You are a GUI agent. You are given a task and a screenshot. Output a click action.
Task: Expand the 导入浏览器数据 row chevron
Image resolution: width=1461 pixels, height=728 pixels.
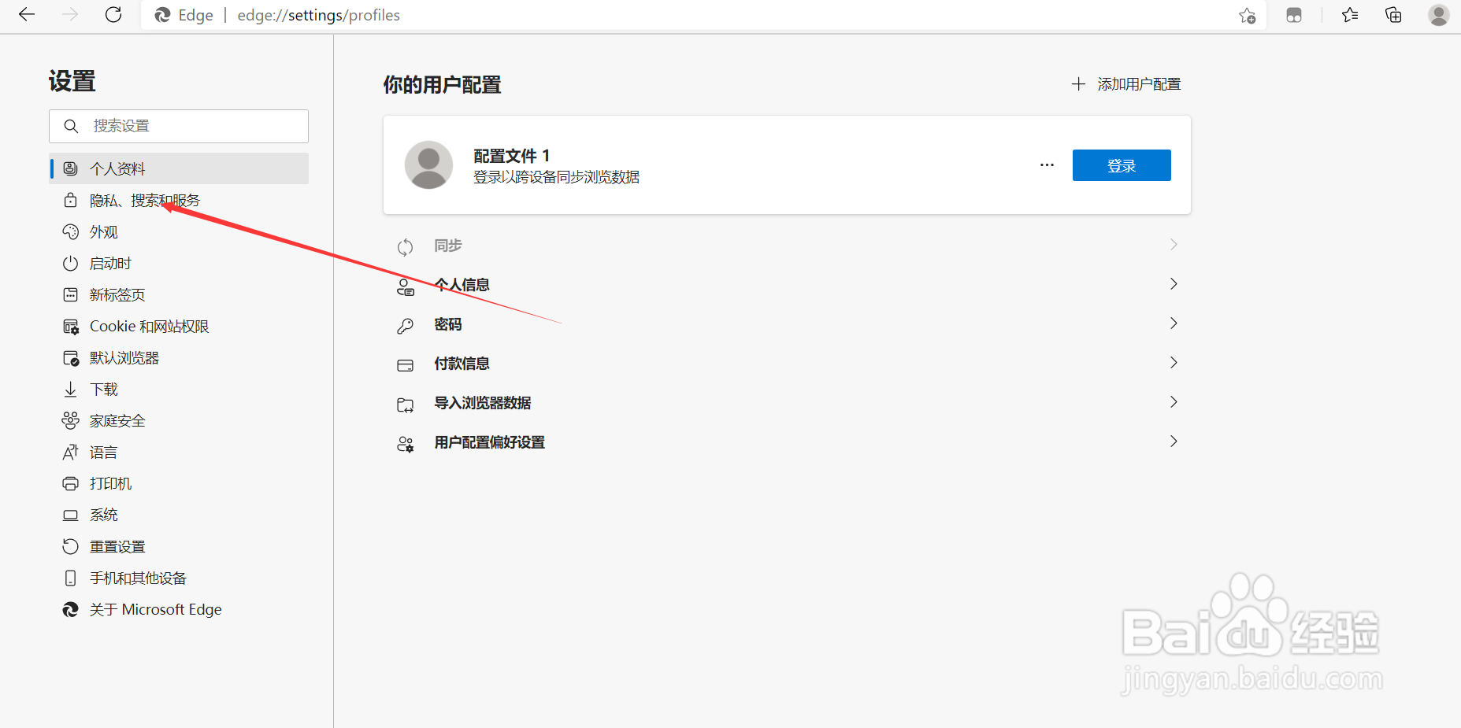click(x=1174, y=402)
